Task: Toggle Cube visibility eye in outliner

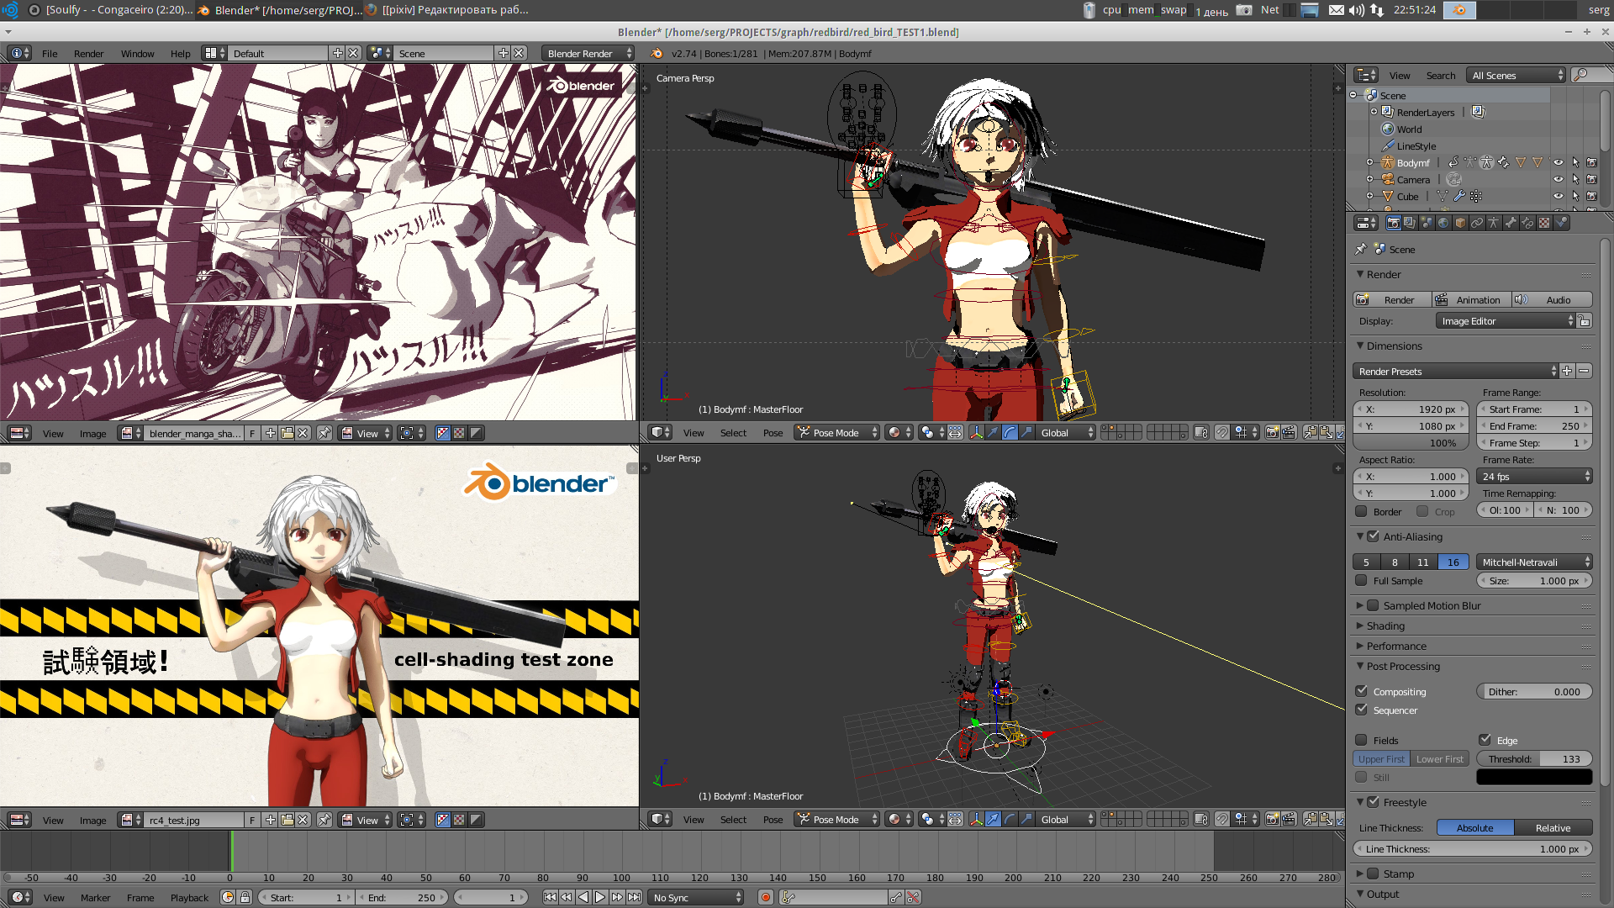Action: click(x=1558, y=196)
